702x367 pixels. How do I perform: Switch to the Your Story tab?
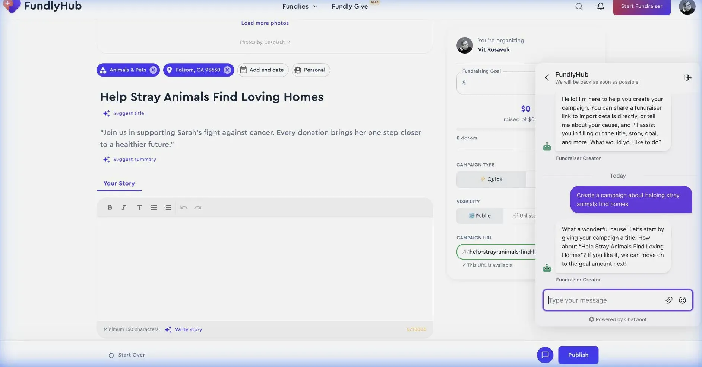[x=119, y=183]
